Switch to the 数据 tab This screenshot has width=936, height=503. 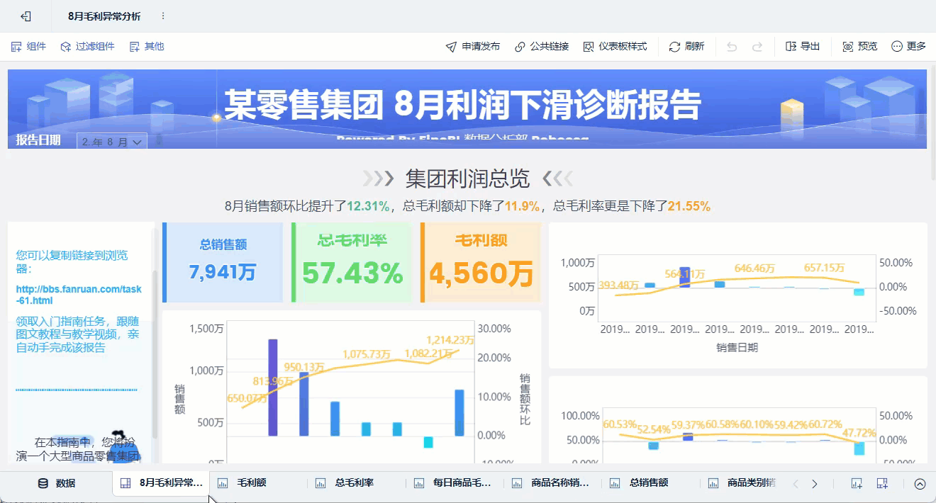point(57,483)
